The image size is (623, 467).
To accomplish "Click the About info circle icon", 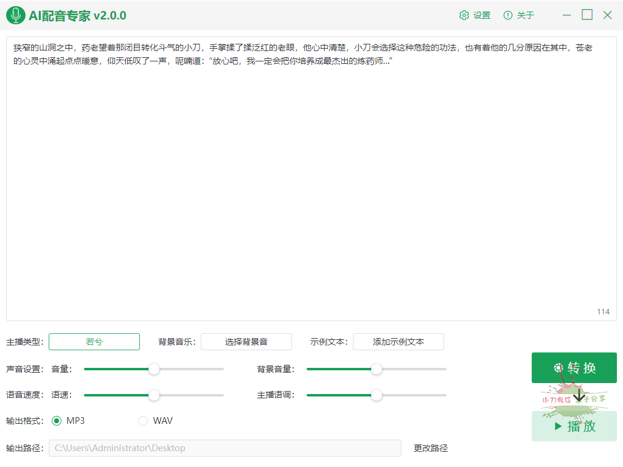I will click(508, 15).
